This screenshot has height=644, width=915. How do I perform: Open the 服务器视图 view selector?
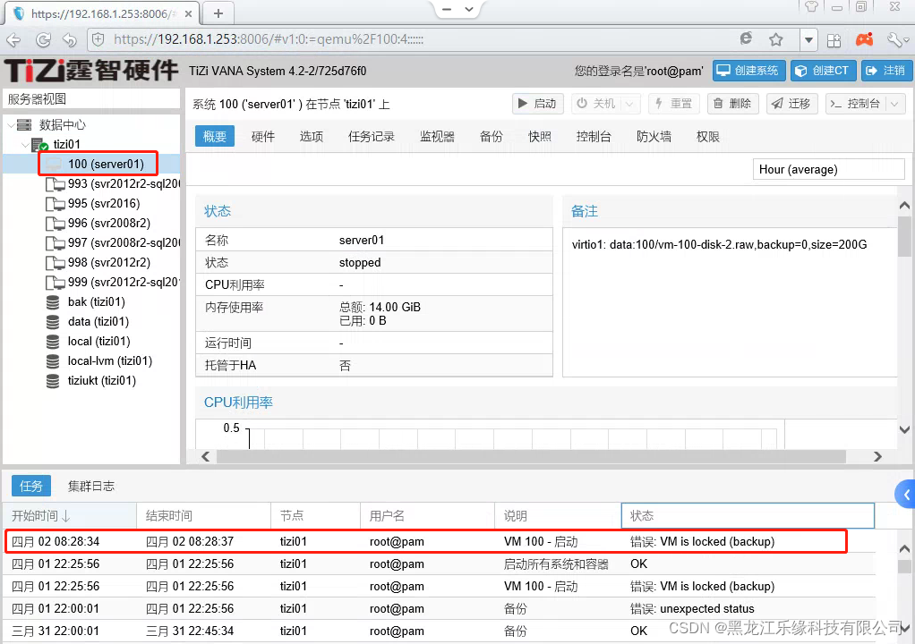tap(92, 99)
